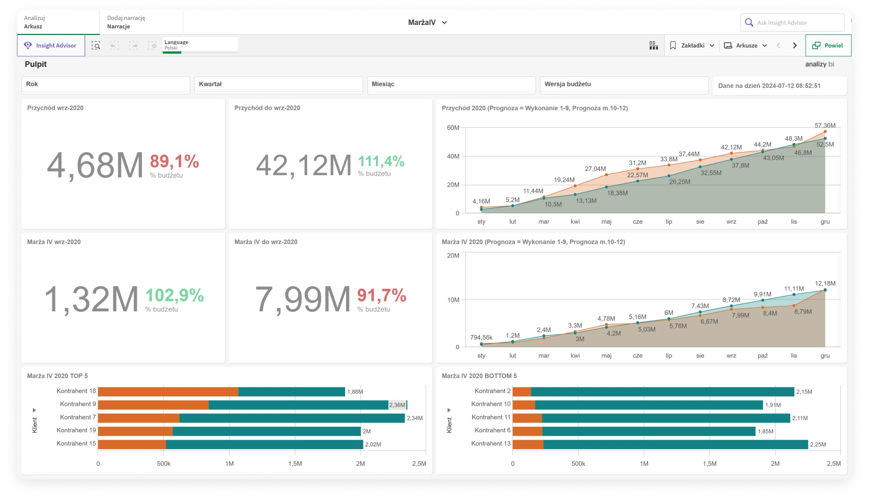869x497 pixels.
Task: Clear the Language Polski selection chip
Action: (200, 45)
